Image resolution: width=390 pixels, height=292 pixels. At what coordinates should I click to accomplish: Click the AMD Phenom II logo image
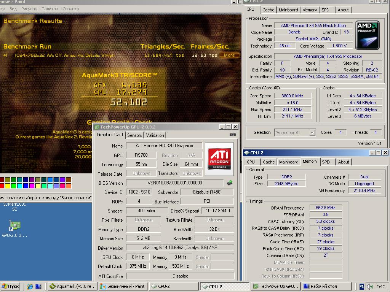coord(367,35)
